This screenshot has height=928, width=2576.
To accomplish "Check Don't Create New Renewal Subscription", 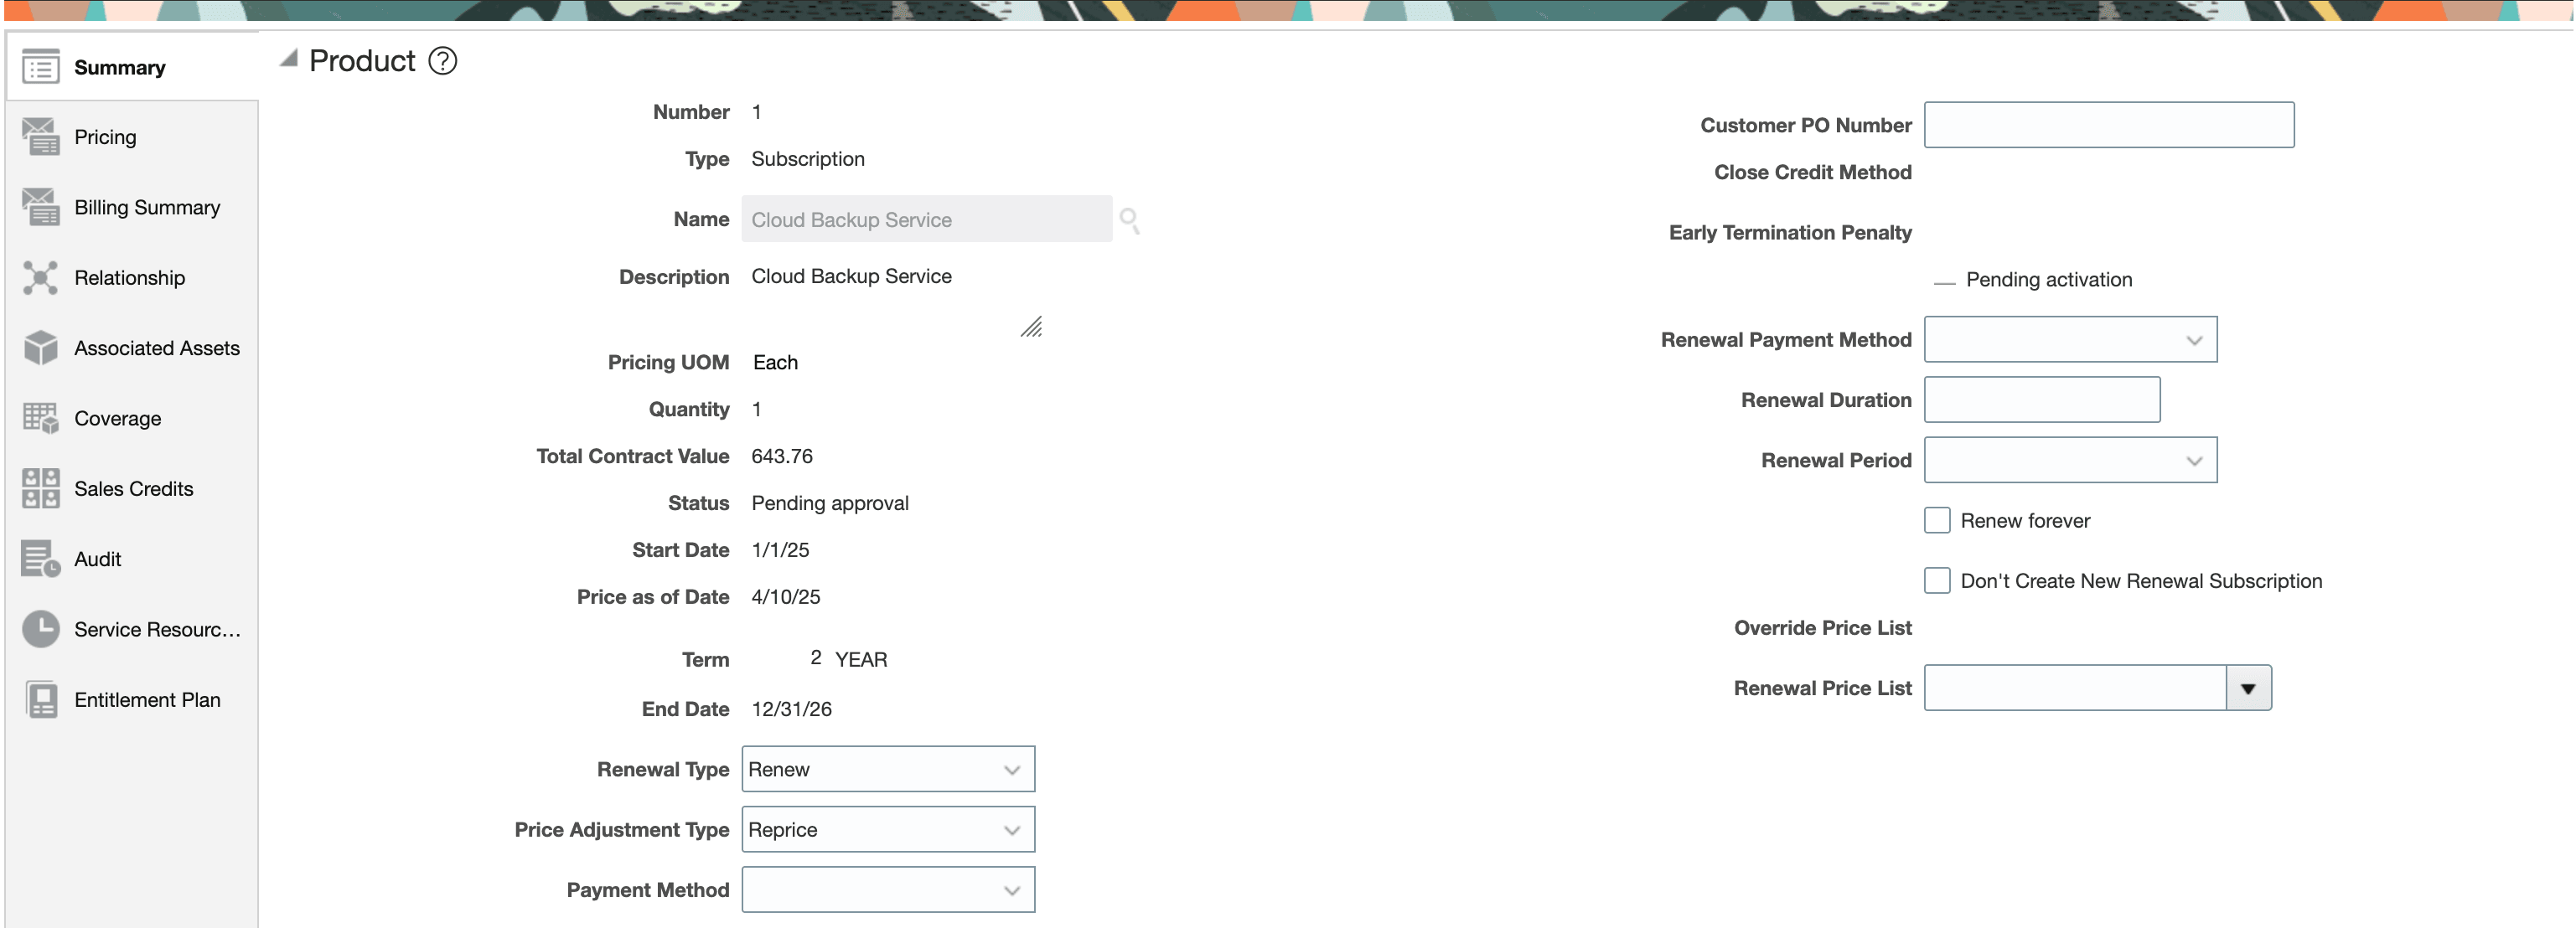I will [x=1937, y=580].
